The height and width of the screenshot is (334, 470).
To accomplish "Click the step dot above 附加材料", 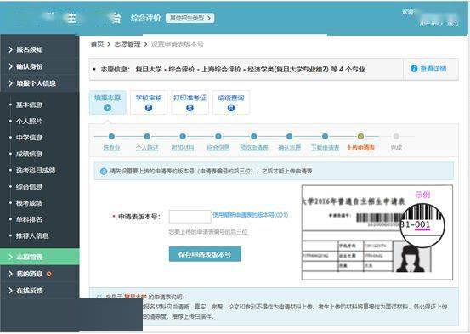I will pos(183,137).
